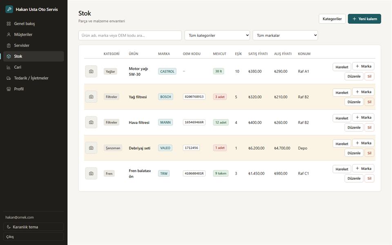Click camera photo icon for Motor yağı 5W-30
The height and width of the screenshot is (245, 392).
(x=91, y=71)
